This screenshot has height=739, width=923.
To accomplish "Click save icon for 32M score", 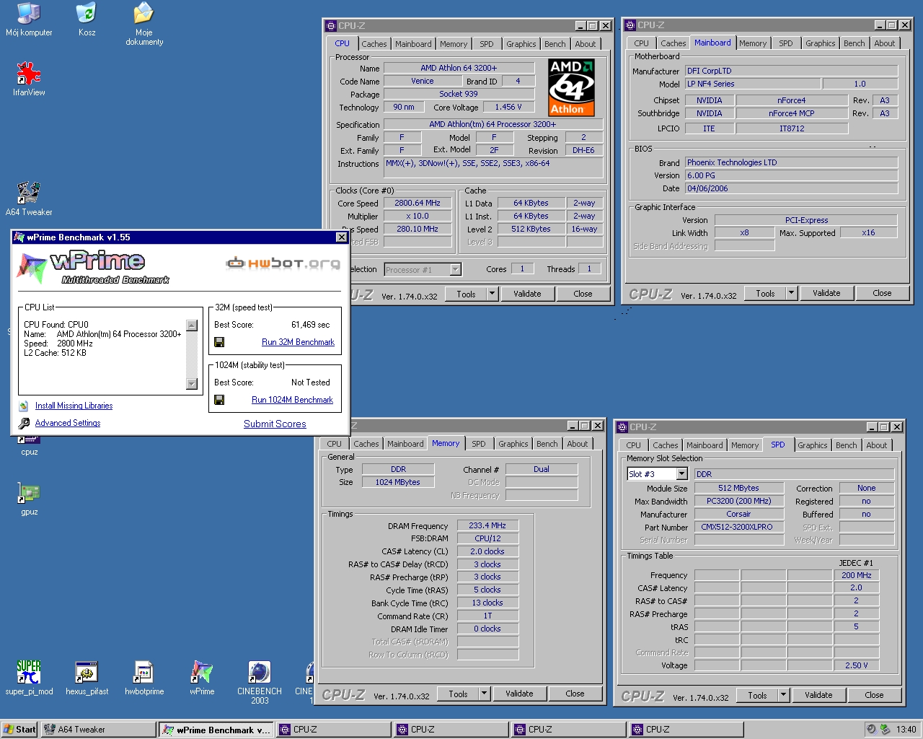I will pyautogui.click(x=219, y=342).
